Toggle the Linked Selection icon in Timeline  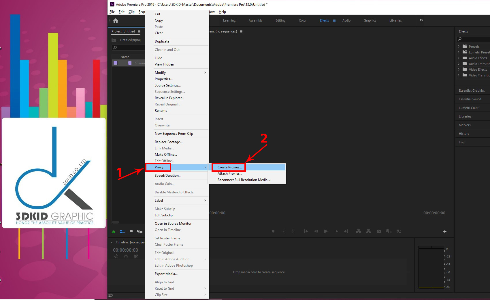point(135,256)
